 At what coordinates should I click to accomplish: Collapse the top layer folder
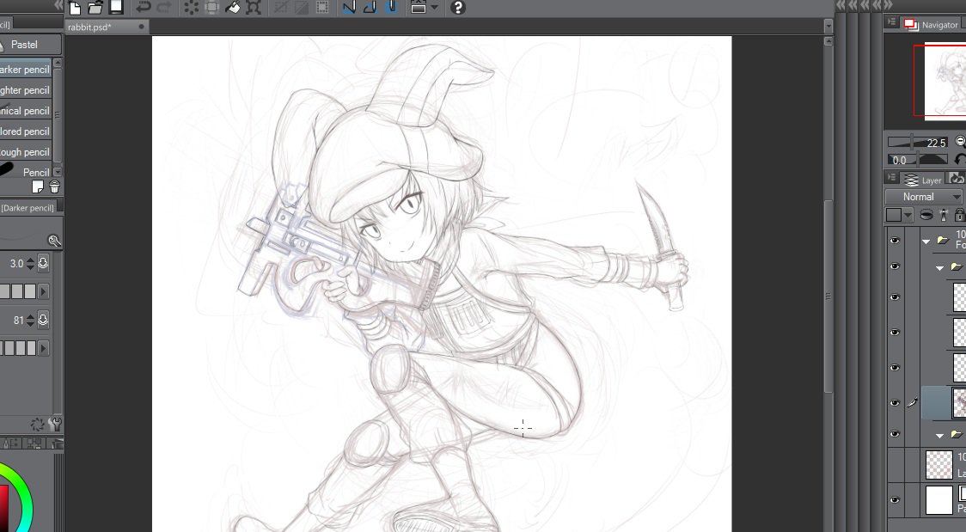pos(926,242)
